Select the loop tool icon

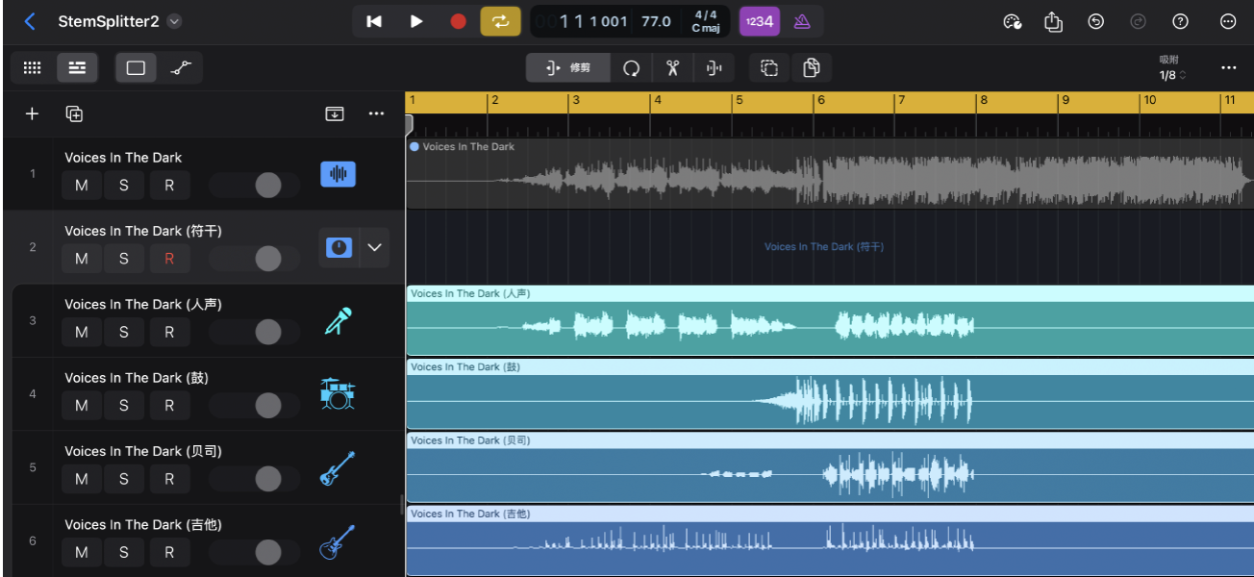pyautogui.click(x=631, y=68)
